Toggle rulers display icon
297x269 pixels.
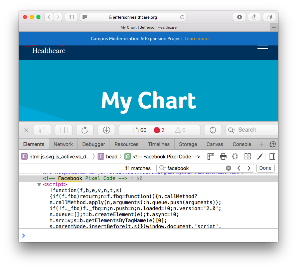(x=211, y=156)
